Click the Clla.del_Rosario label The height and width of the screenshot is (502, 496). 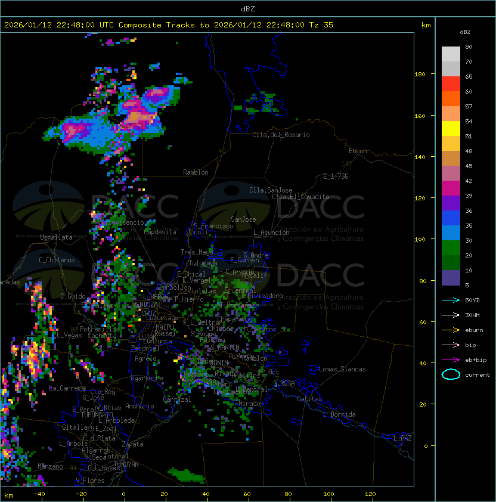(x=281, y=135)
